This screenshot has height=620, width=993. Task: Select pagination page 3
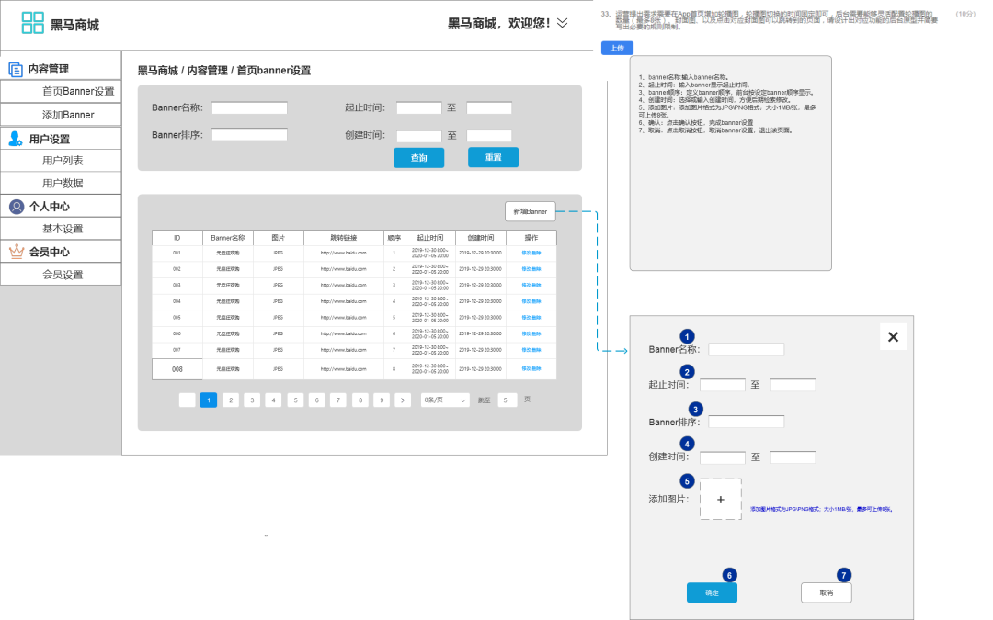[x=252, y=400]
